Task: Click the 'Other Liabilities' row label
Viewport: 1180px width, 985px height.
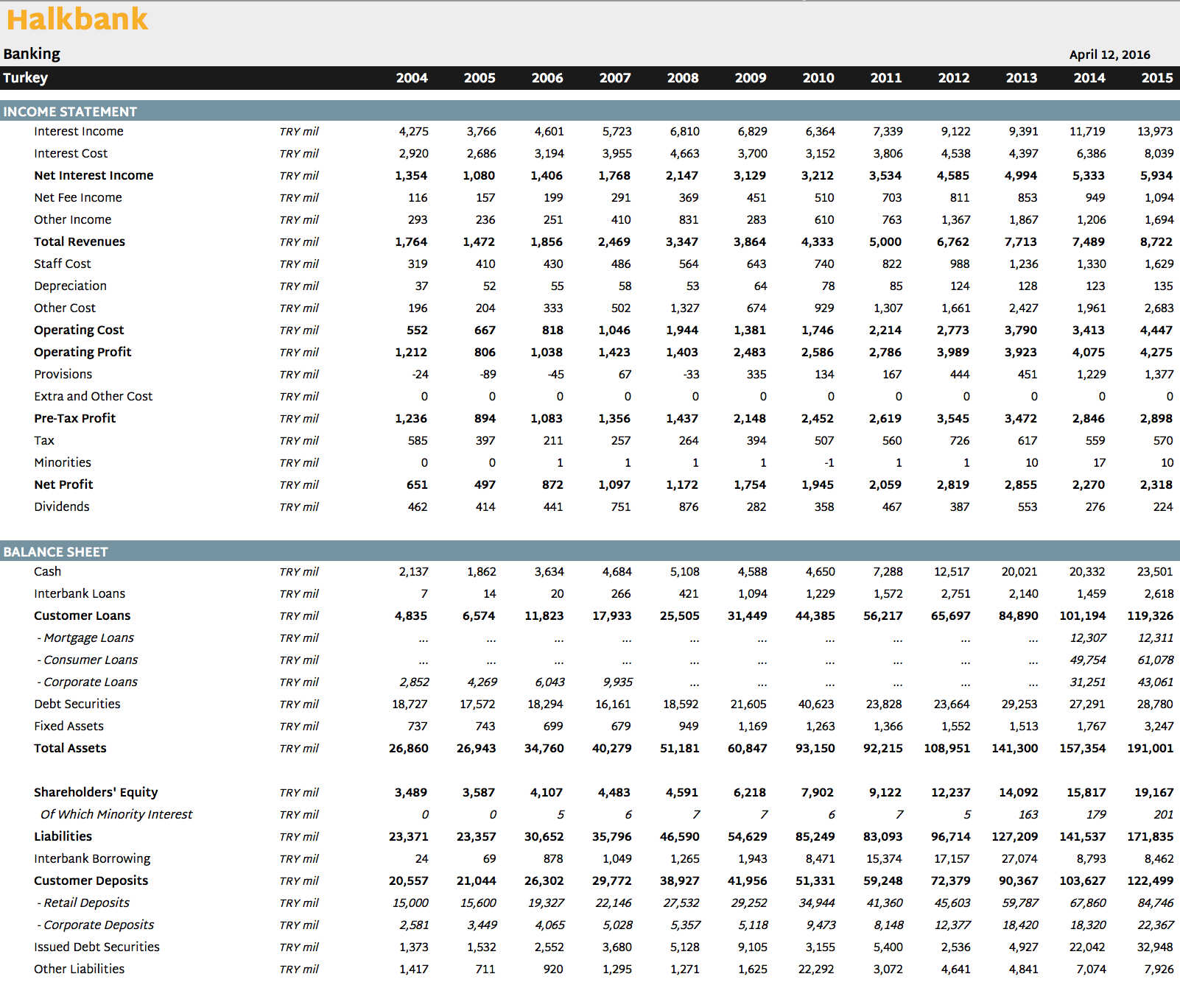Action: click(x=80, y=970)
